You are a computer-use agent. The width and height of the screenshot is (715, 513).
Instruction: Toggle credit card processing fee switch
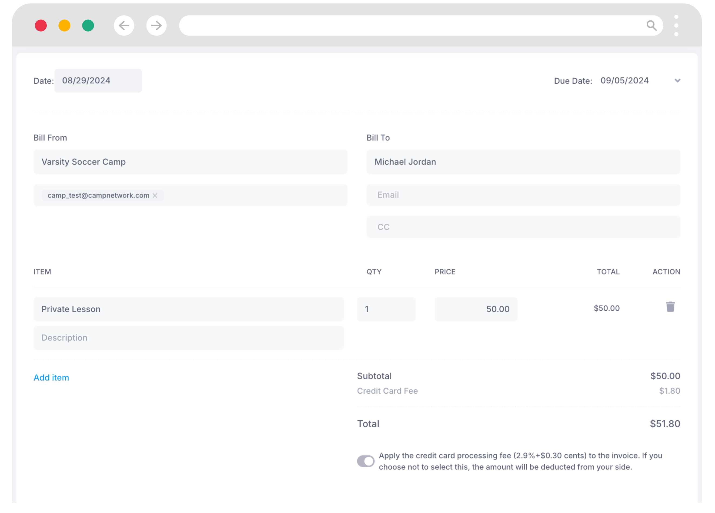click(x=366, y=461)
